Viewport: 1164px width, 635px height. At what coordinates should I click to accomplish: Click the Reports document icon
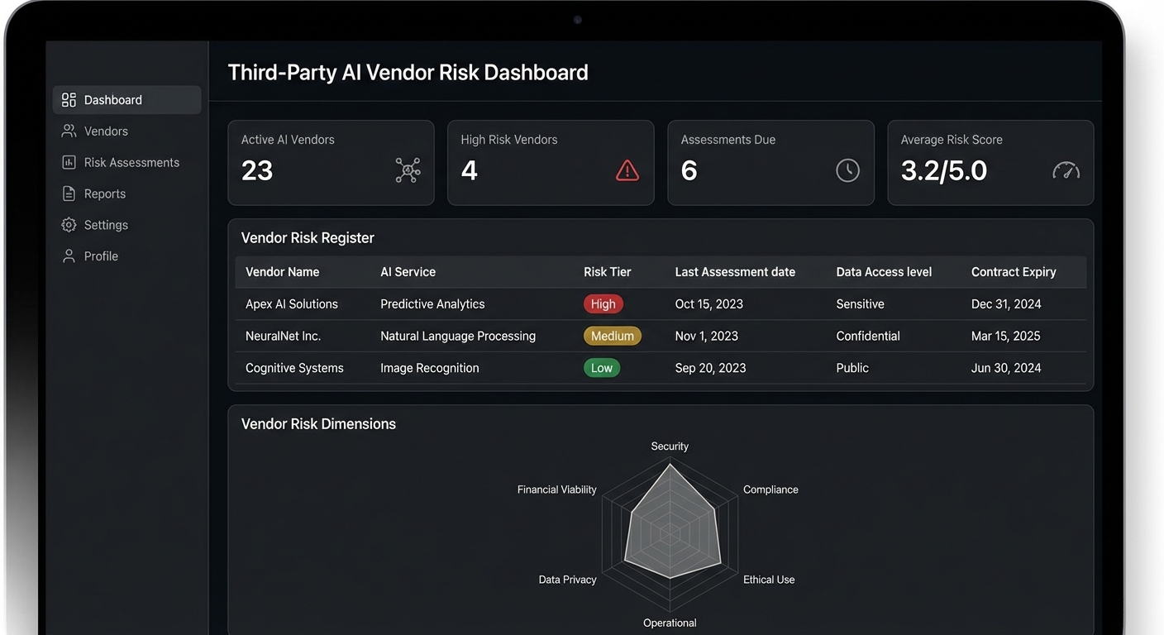click(68, 193)
